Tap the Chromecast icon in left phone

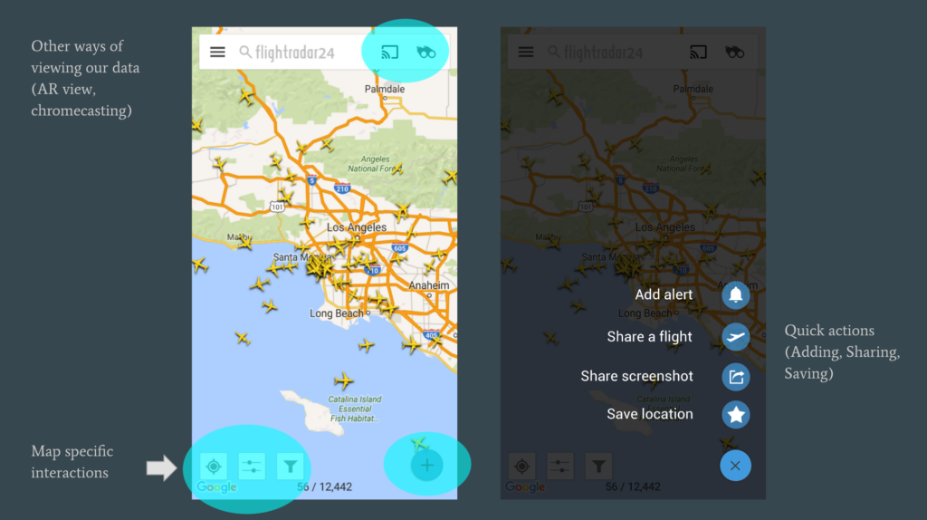click(x=389, y=52)
